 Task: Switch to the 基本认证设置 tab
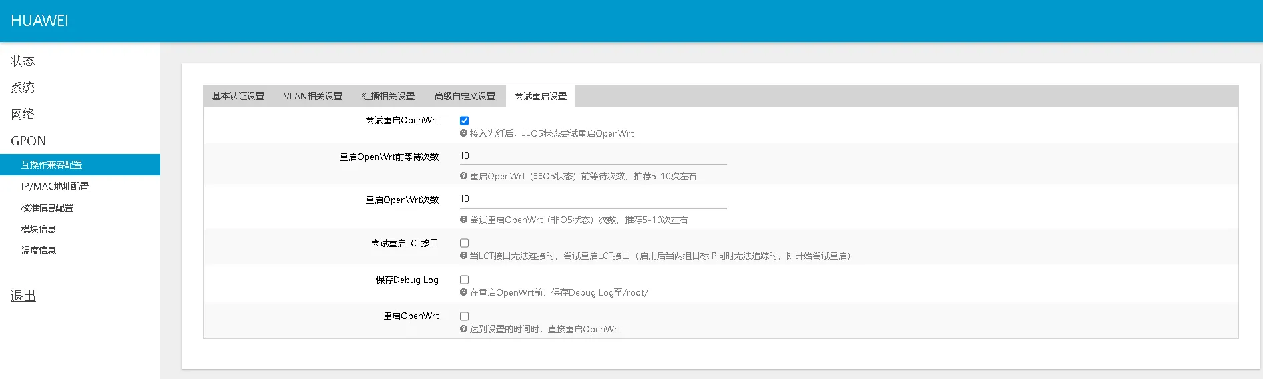238,96
